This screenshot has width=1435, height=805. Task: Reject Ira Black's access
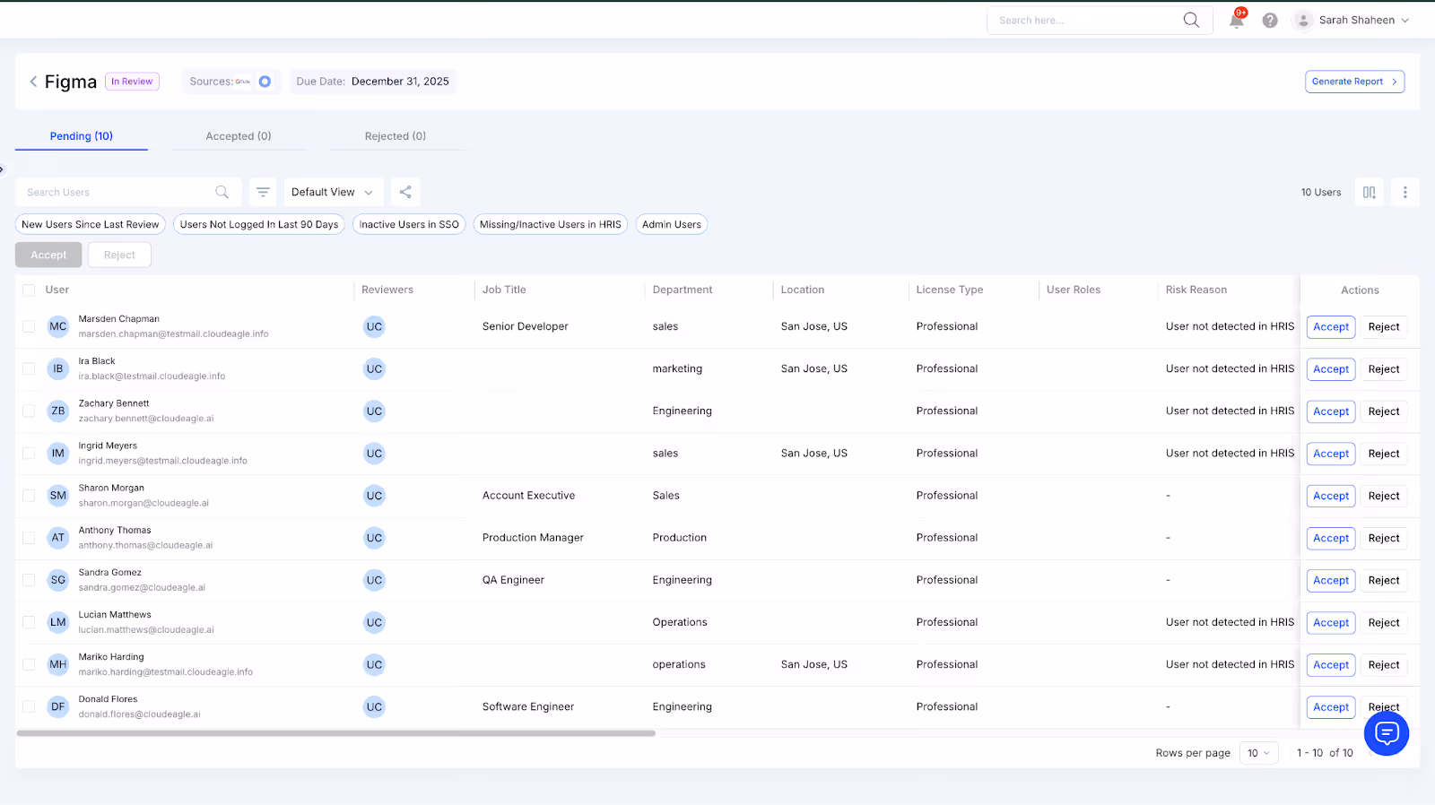click(x=1384, y=369)
